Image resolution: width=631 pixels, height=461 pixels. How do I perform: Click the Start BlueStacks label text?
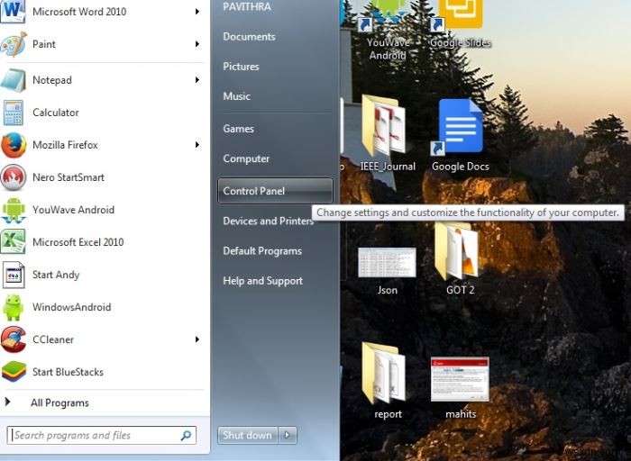click(68, 372)
